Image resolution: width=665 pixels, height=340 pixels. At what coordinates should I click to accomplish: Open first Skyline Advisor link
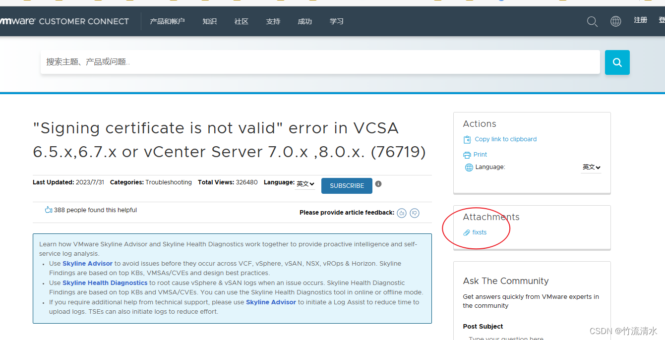(87, 264)
